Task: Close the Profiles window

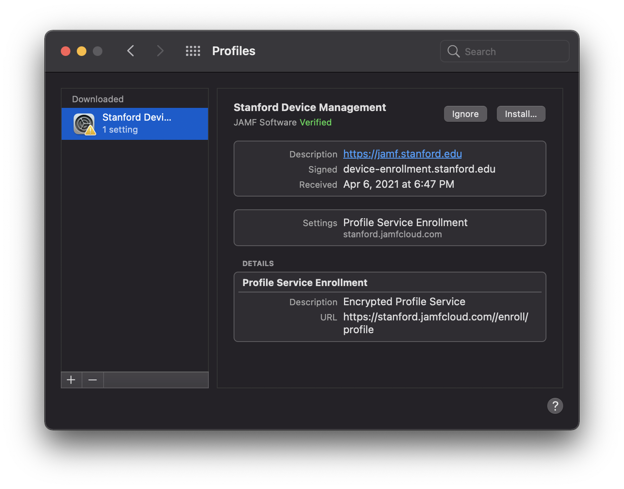Action: (x=66, y=51)
